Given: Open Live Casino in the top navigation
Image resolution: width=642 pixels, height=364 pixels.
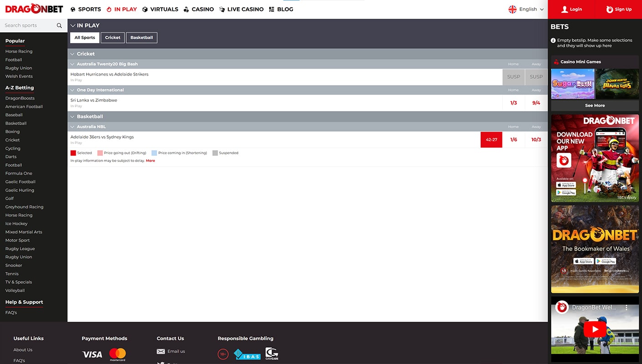Looking at the screenshot, I should coord(241,9).
